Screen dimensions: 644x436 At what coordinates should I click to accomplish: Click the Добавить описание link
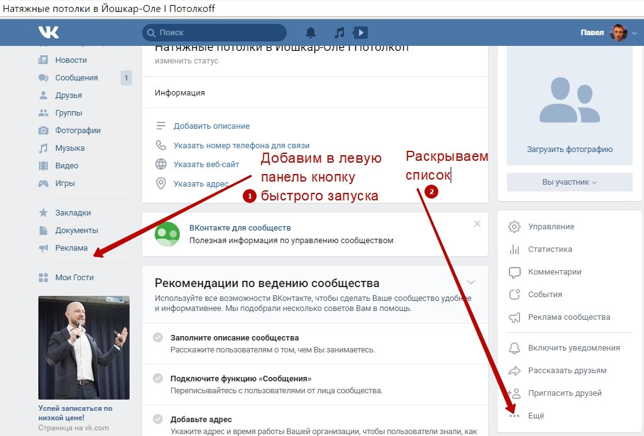(211, 126)
